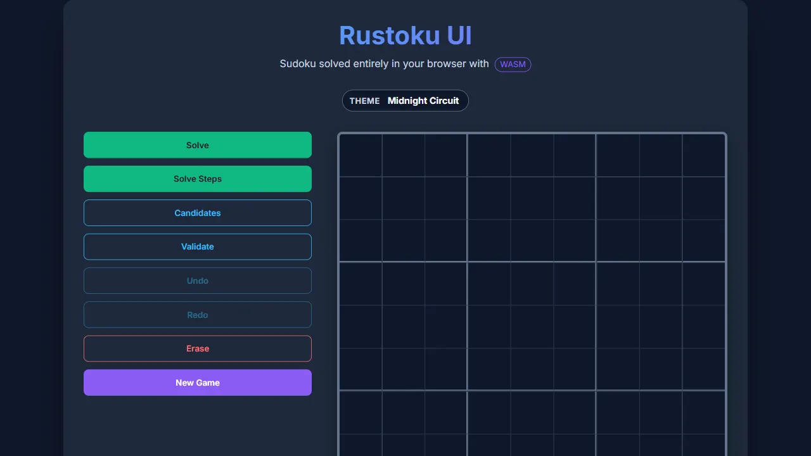Image resolution: width=811 pixels, height=456 pixels.
Task: Select the first cell in the seventh row
Action: click(x=361, y=412)
